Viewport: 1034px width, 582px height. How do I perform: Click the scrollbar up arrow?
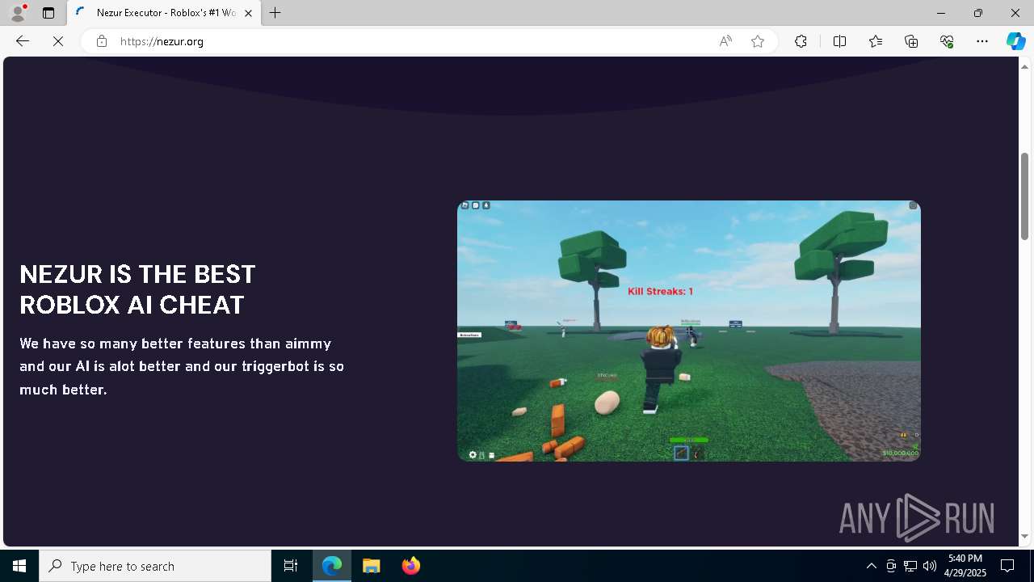pyautogui.click(x=1025, y=65)
